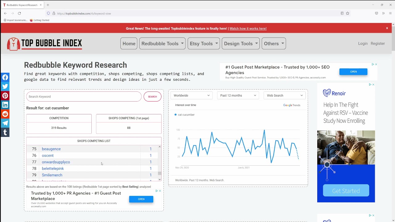395x222 pixels.
Task: Click the Renoir ad couple photo
Action: tap(346, 147)
